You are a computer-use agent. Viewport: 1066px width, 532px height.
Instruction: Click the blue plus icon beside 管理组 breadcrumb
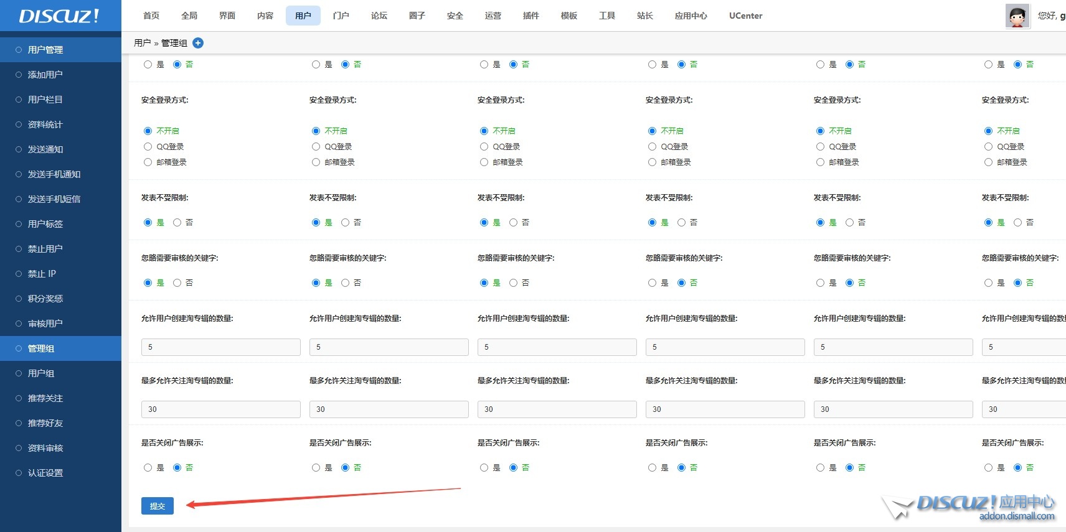pos(198,43)
